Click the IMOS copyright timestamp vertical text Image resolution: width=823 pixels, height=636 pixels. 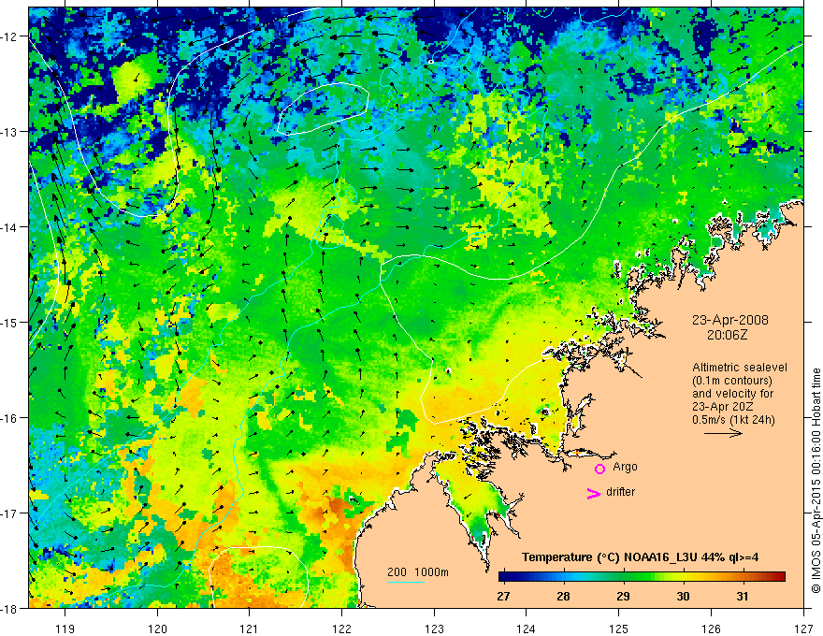816,480
